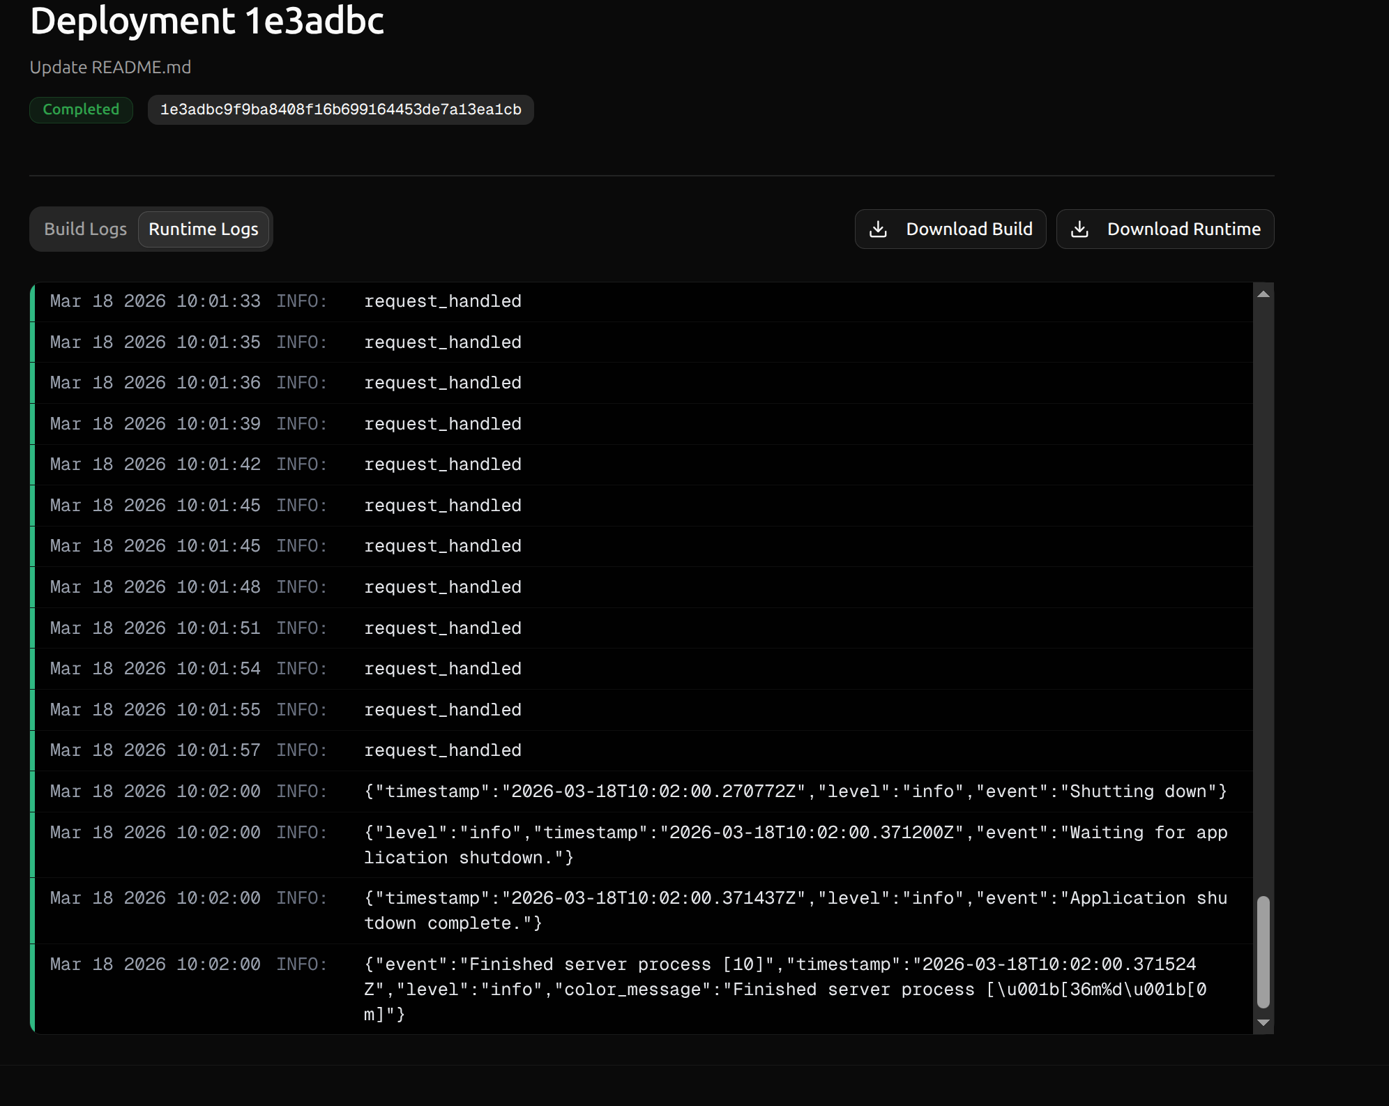Click the download icon on Download Build button
The height and width of the screenshot is (1106, 1389).
coord(879,229)
